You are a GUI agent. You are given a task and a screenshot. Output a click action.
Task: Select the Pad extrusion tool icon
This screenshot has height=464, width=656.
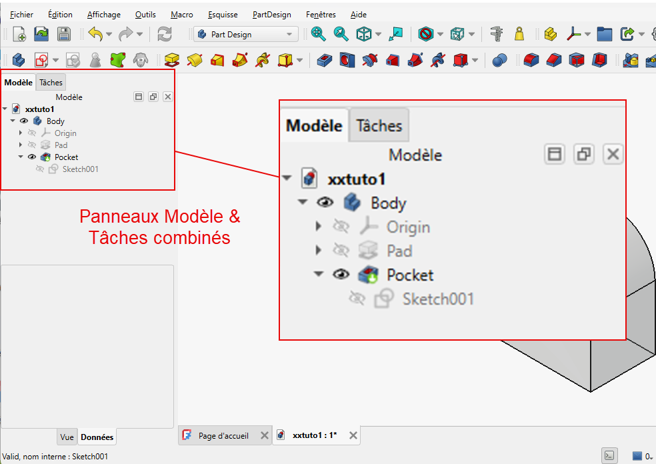pos(171,60)
